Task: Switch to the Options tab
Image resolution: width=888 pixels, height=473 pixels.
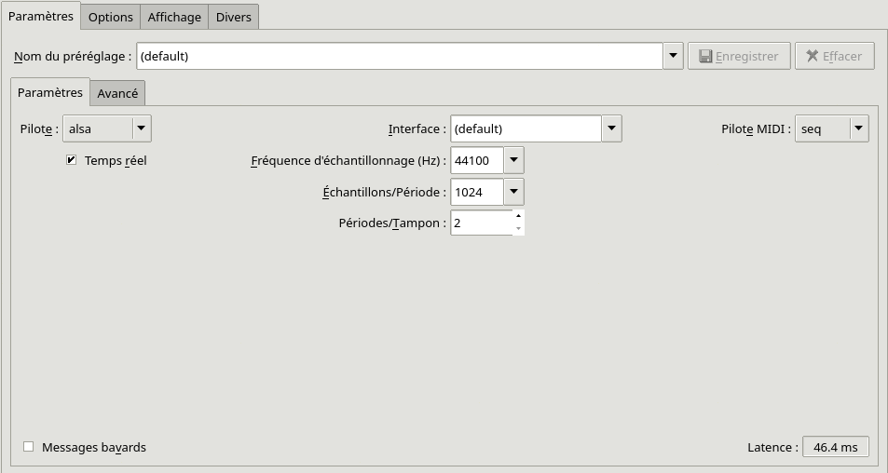Action: (111, 17)
